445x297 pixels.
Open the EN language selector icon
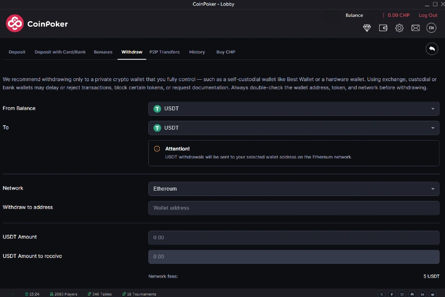431,28
